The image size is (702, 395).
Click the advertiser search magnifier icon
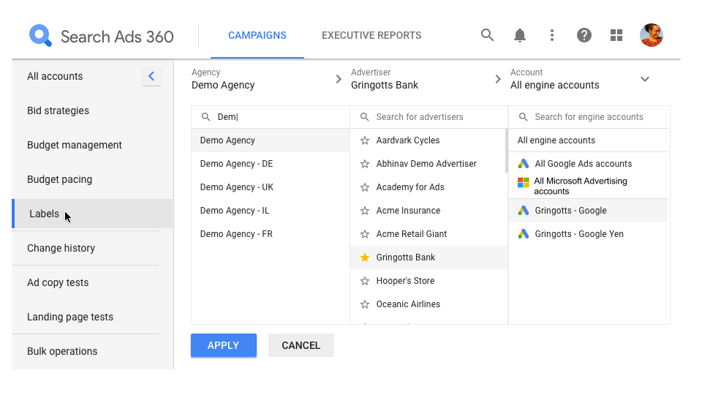coord(365,117)
